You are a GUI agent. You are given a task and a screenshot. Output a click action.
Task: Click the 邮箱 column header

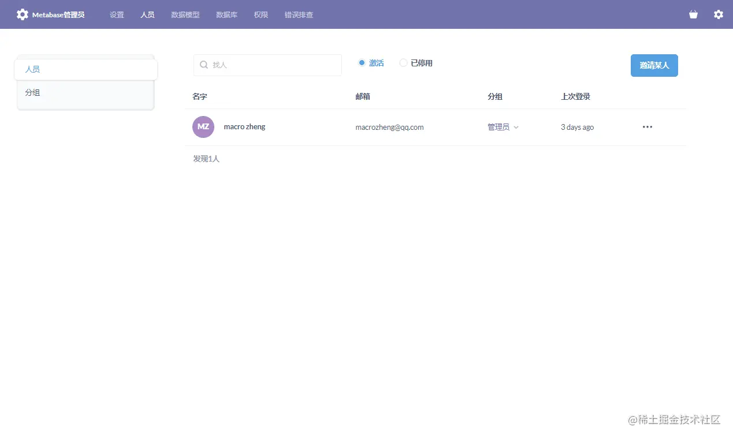[x=363, y=97]
